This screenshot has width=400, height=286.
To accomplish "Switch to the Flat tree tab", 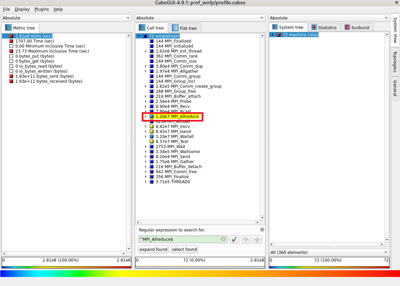I will pyautogui.click(x=184, y=28).
